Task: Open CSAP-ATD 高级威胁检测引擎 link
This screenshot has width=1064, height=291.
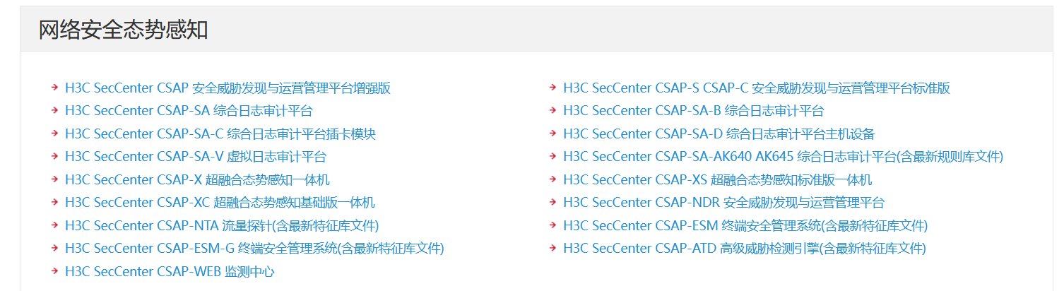Action: coord(744,249)
